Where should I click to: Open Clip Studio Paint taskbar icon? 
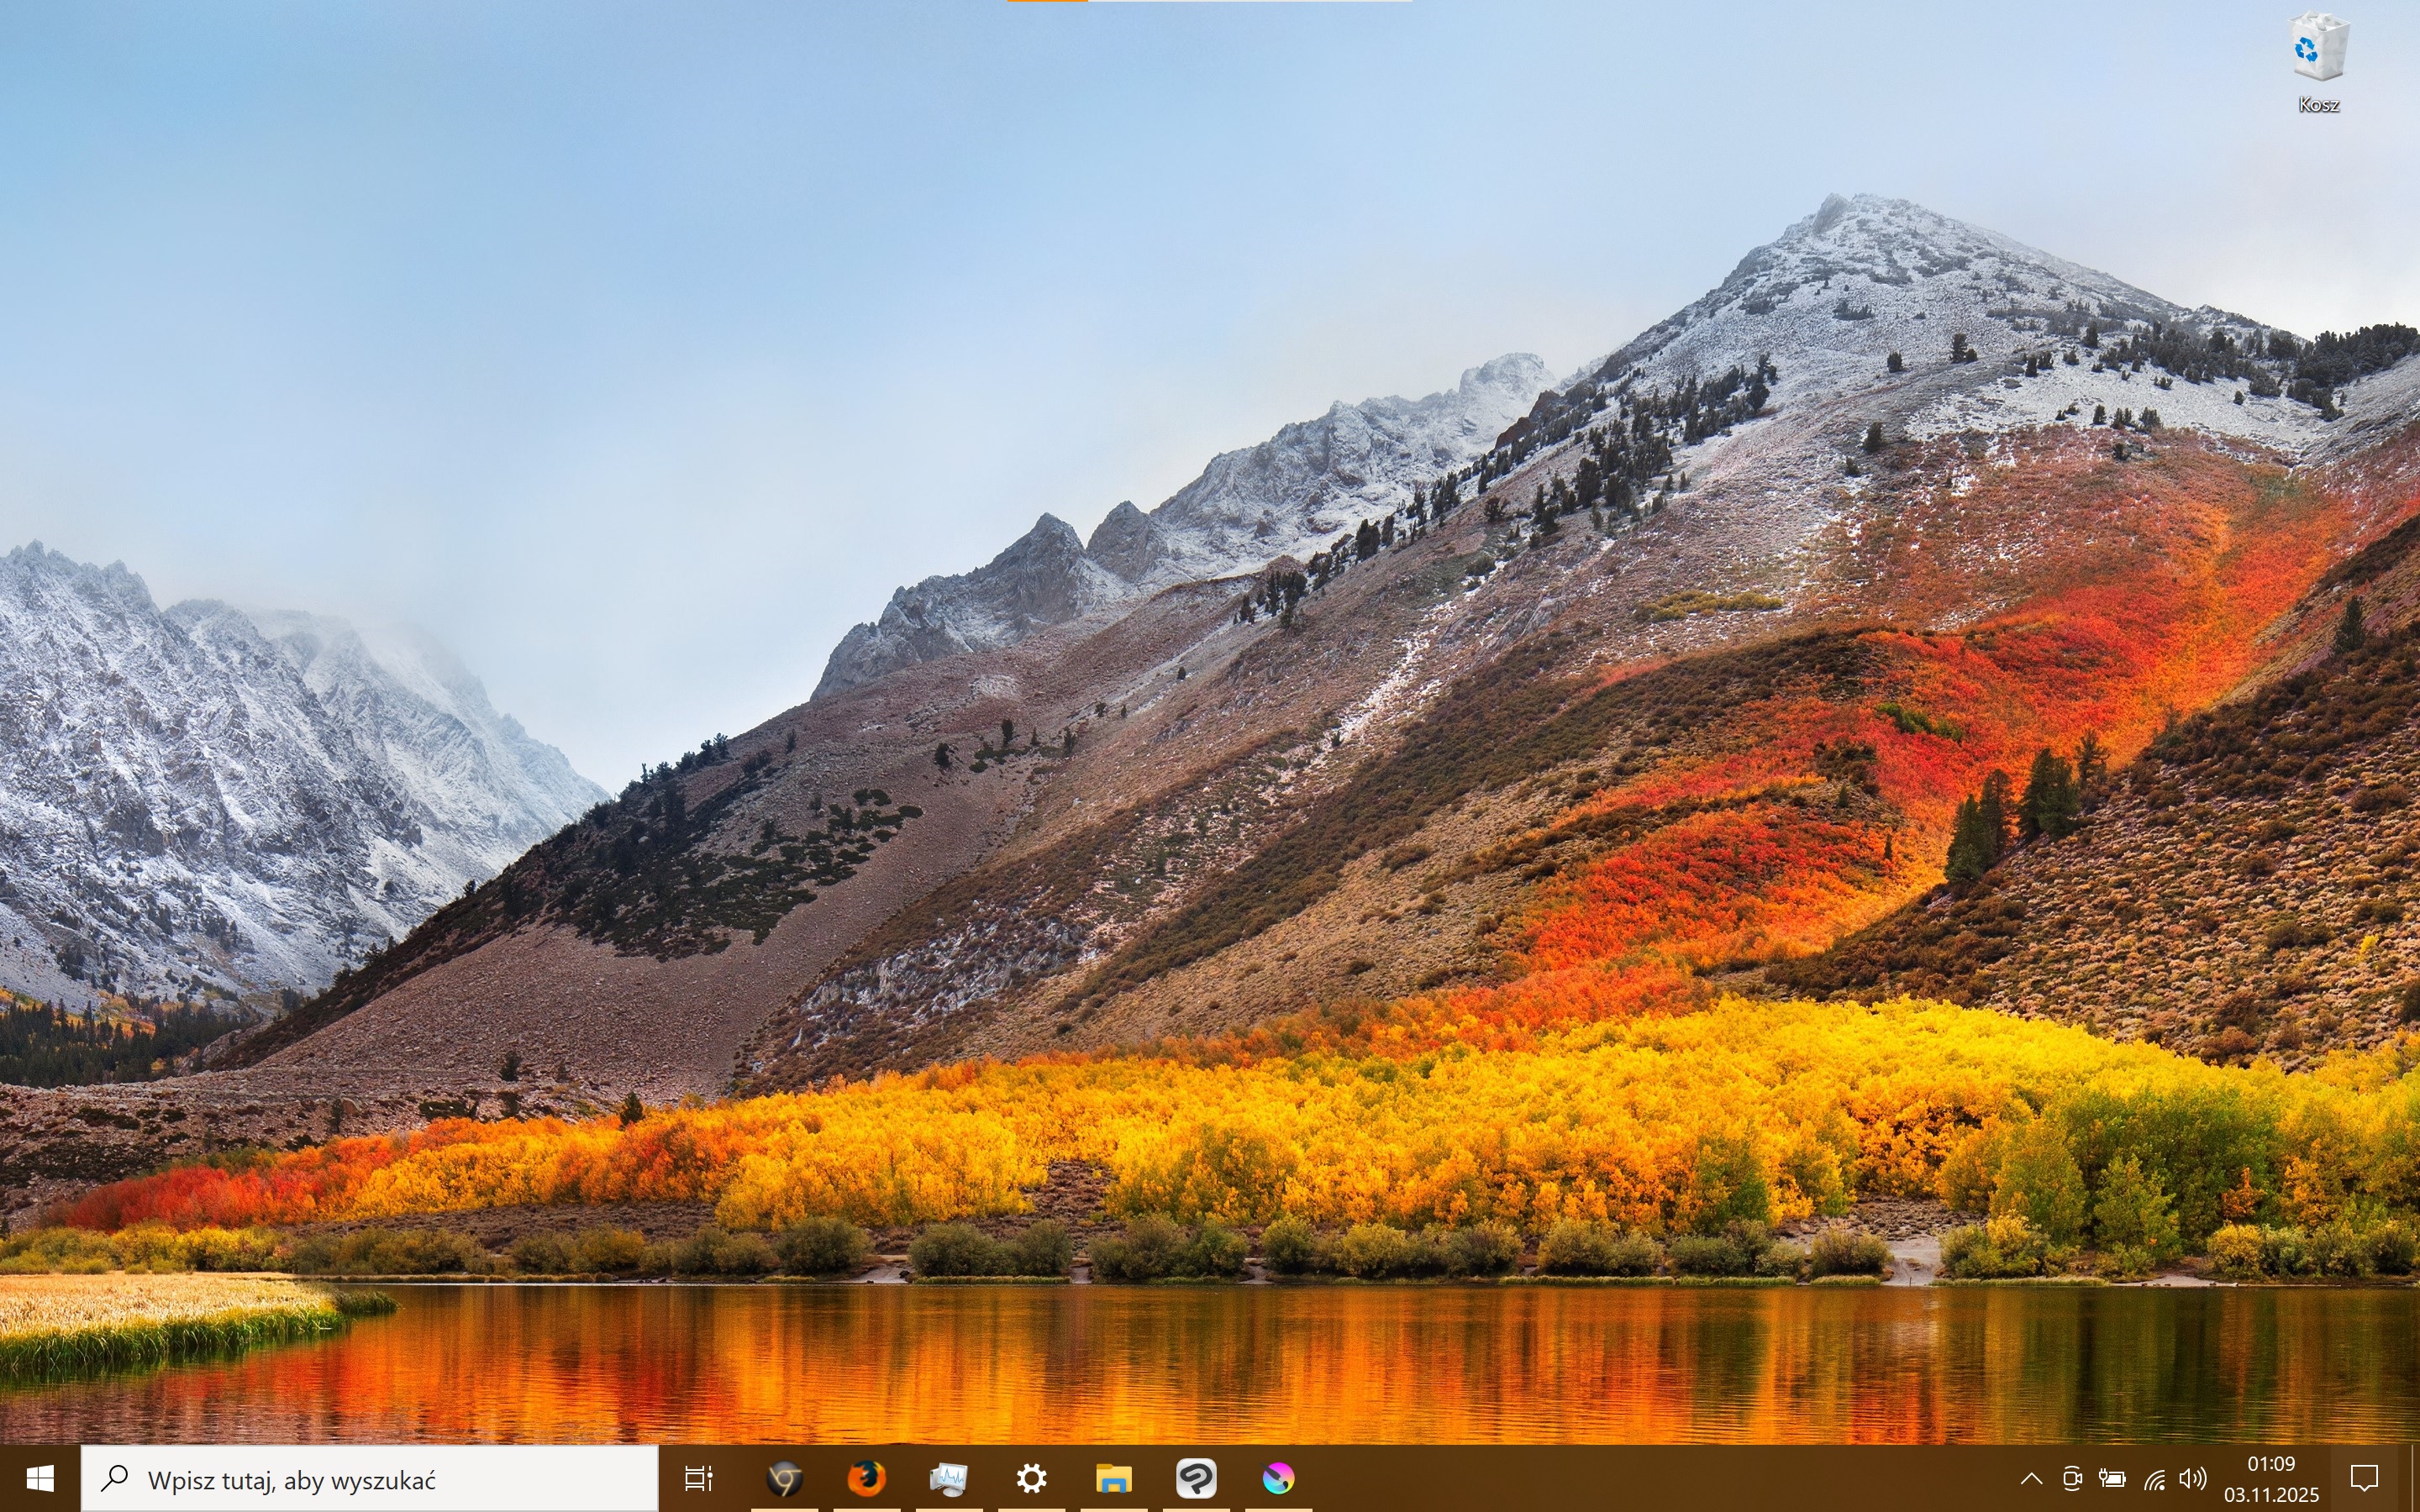(1196, 1478)
